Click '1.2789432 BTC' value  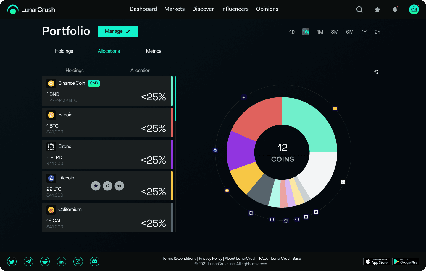62,100
